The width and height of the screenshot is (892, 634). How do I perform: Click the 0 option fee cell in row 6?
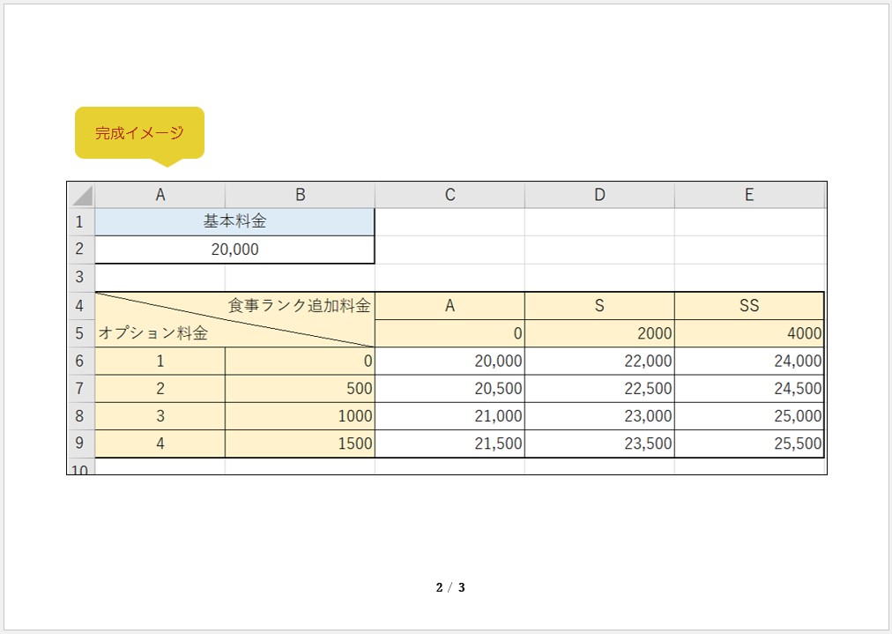300,361
